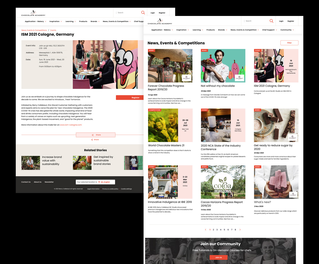
Task: Expand Chef Support menu on right page
Action: pos(270,30)
